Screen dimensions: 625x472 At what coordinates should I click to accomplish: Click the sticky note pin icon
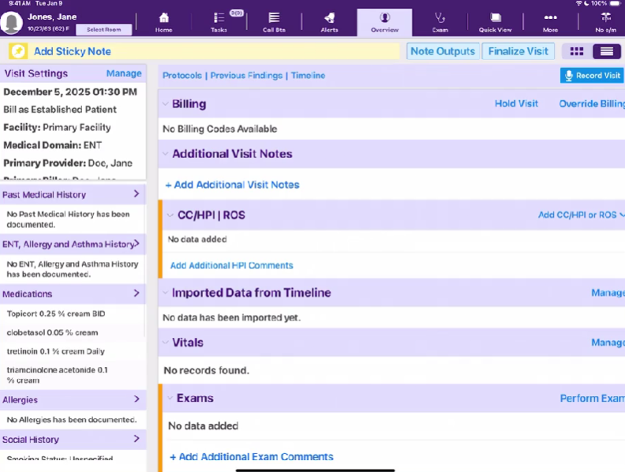pyautogui.click(x=18, y=51)
